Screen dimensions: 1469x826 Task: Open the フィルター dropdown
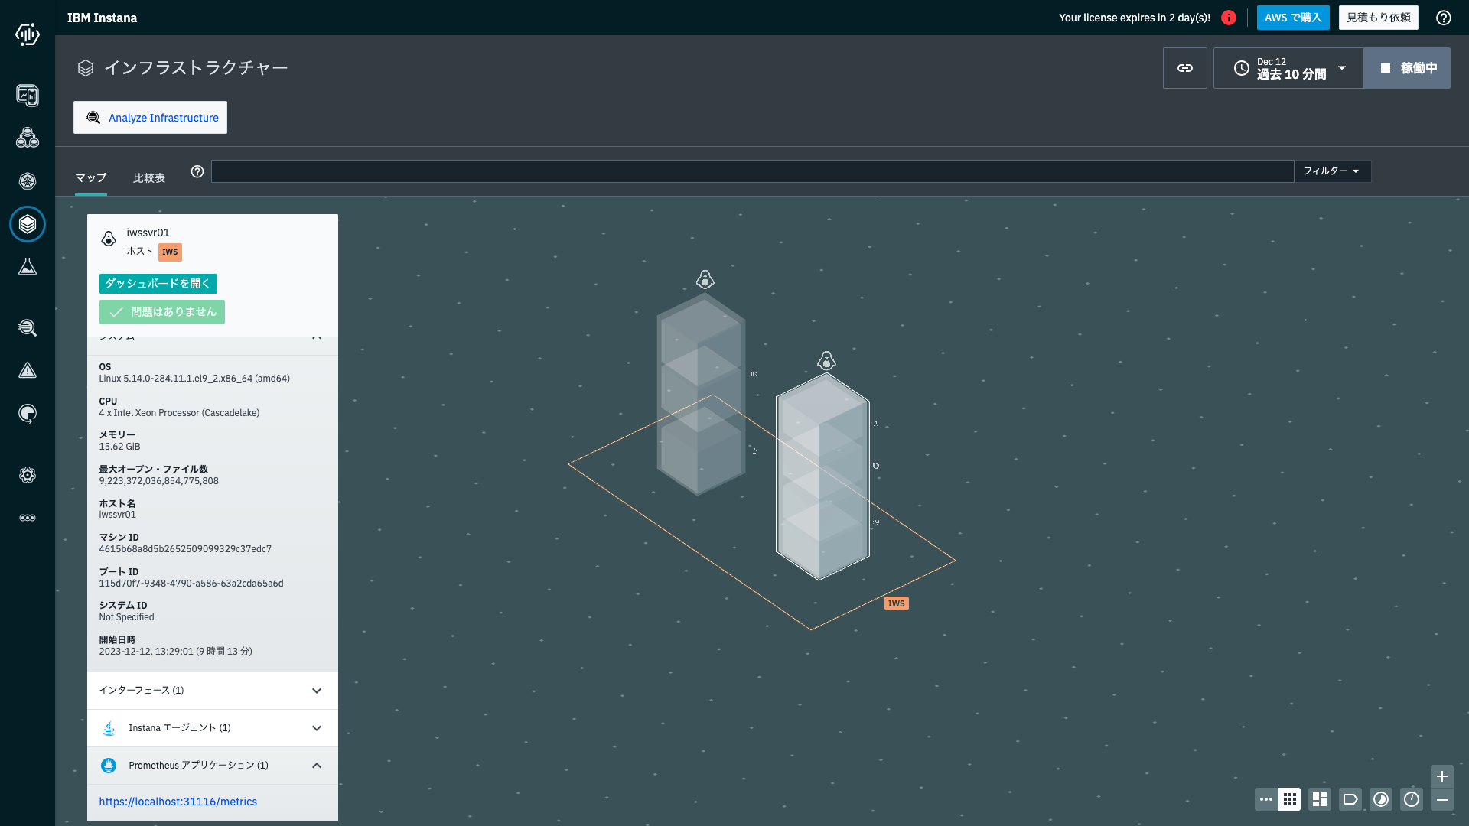[1331, 171]
